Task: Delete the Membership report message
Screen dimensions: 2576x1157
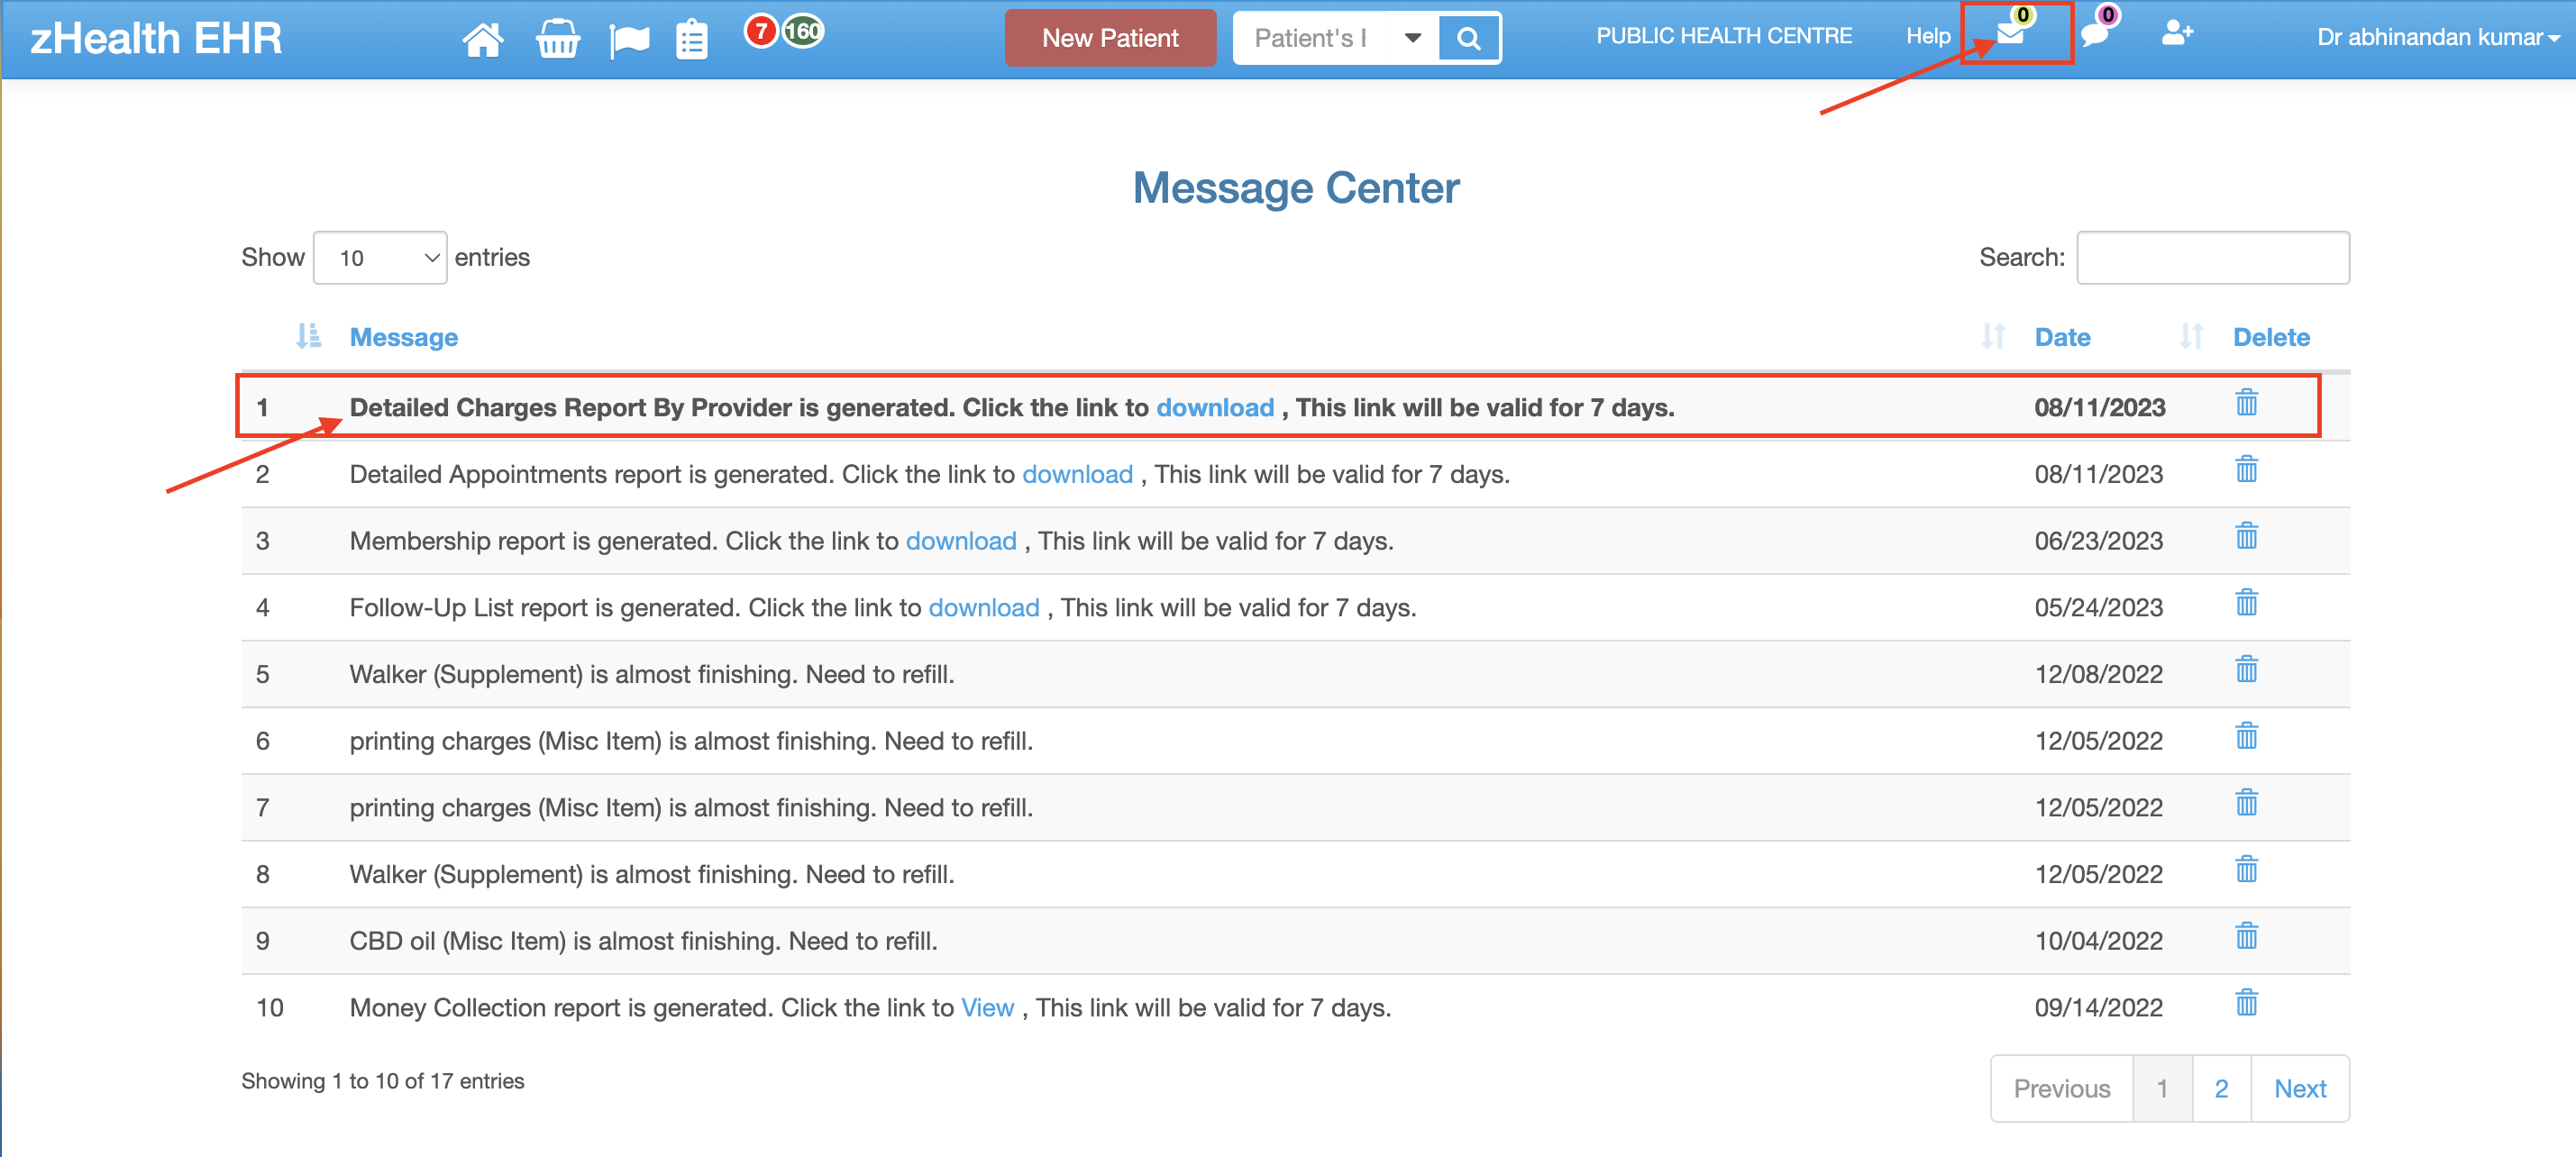Action: point(2246,536)
